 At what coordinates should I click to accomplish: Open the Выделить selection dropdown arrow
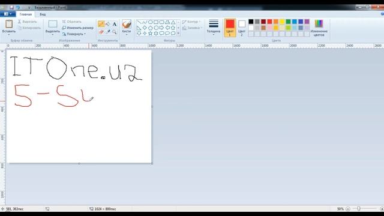53,35
